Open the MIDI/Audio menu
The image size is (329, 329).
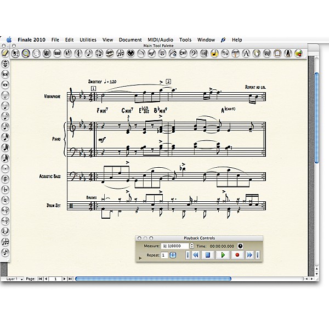pyautogui.click(x=160, y=39)
